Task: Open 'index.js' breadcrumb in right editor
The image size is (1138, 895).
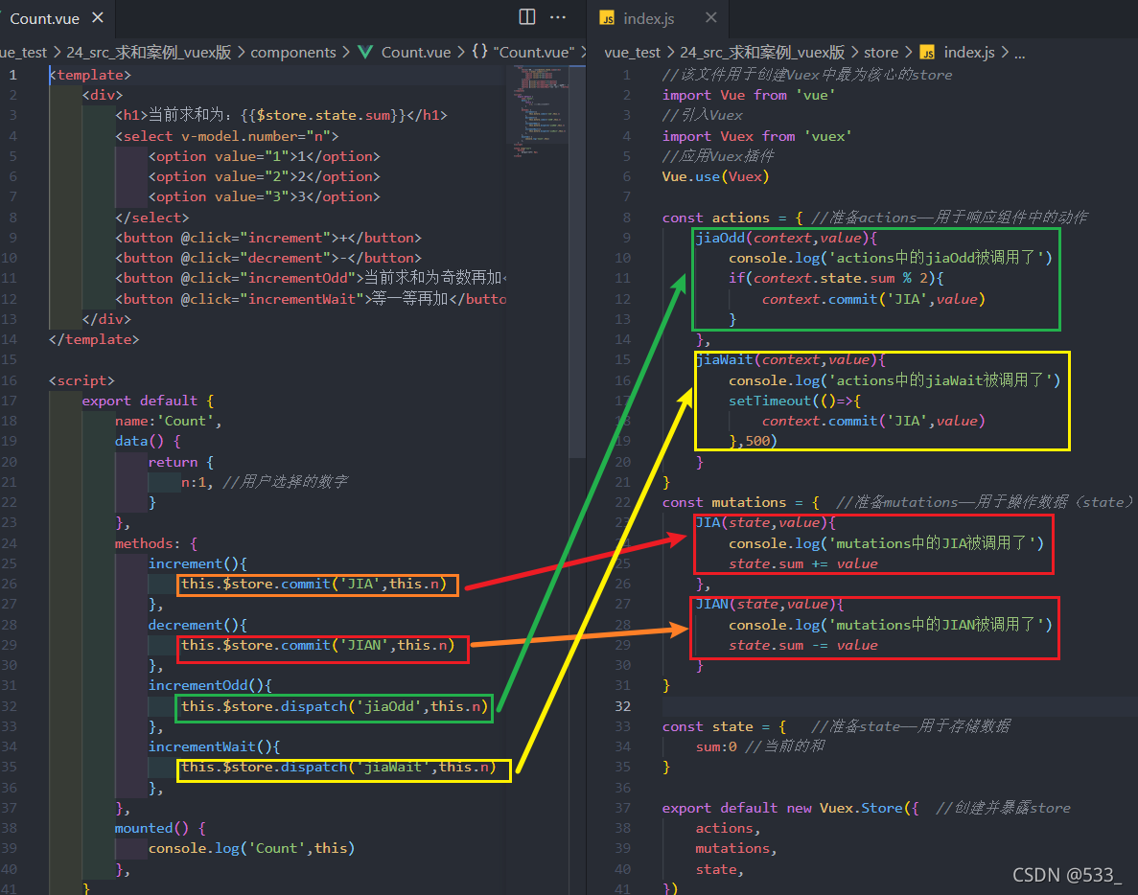Action: 969,52
